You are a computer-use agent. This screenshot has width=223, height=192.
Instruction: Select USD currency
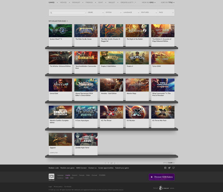(x=72, y=178)
